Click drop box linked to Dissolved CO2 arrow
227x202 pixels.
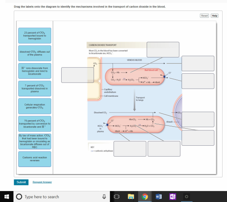(x=198, y=119)
